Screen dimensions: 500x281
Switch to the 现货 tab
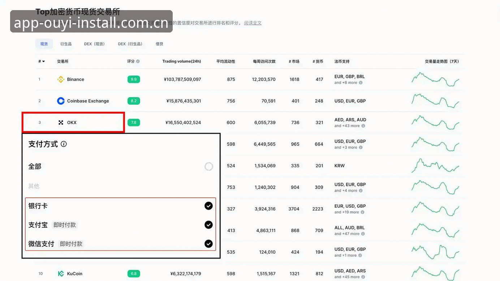click(x=44, y=44)
